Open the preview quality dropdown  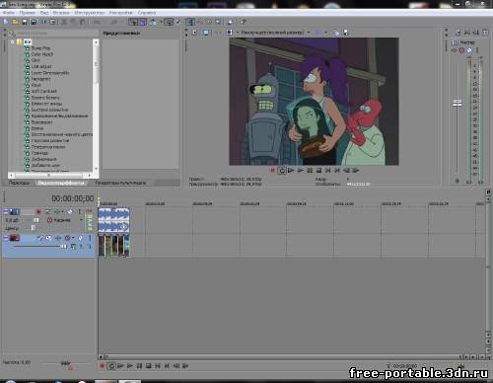click(x=309, y=33)
